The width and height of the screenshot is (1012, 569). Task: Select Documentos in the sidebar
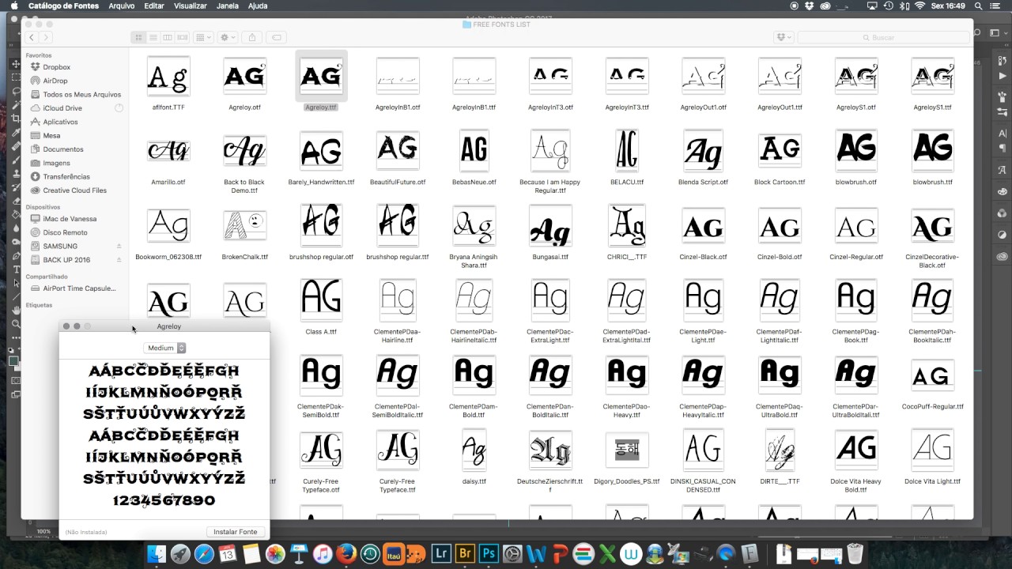(x=63, y=149)
